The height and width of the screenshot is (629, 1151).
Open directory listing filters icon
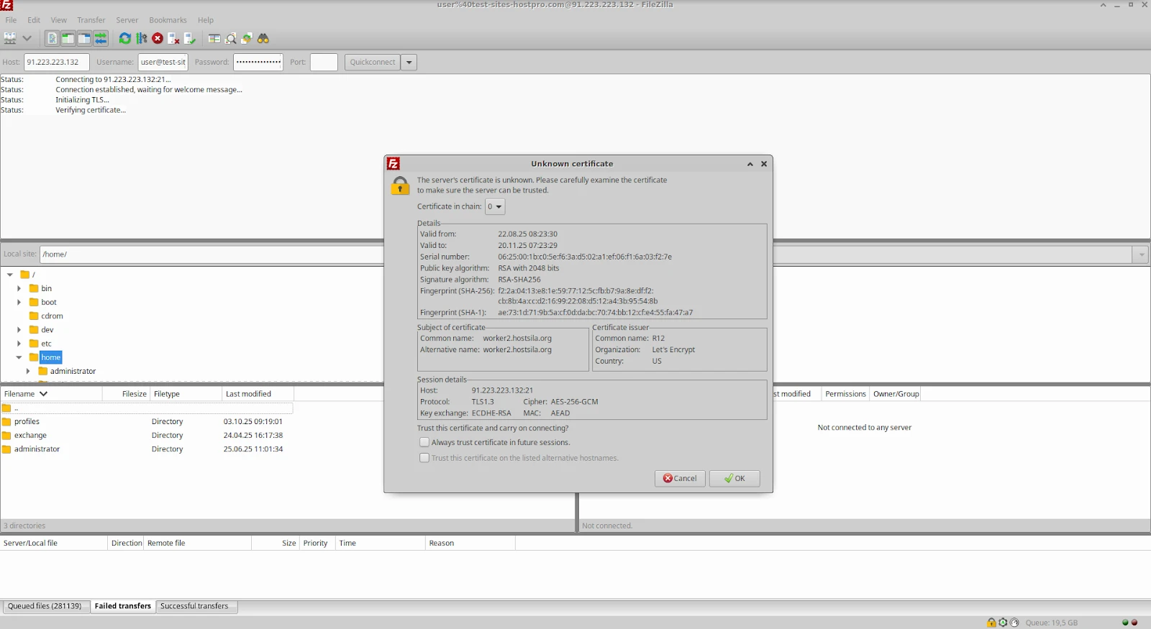(214, 39)
